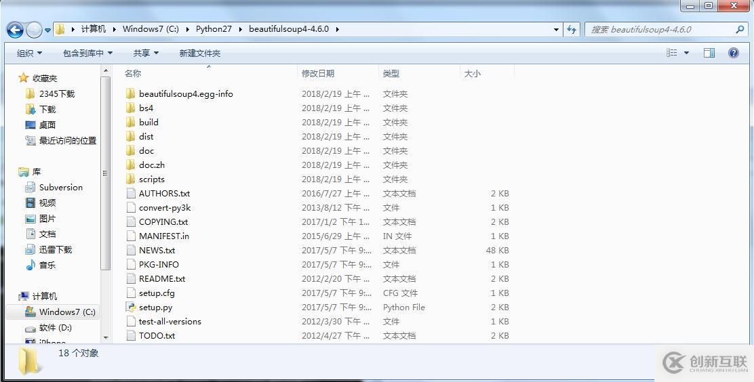
Task: Select the NEWS.txt file icon
Action: [131, 251]
